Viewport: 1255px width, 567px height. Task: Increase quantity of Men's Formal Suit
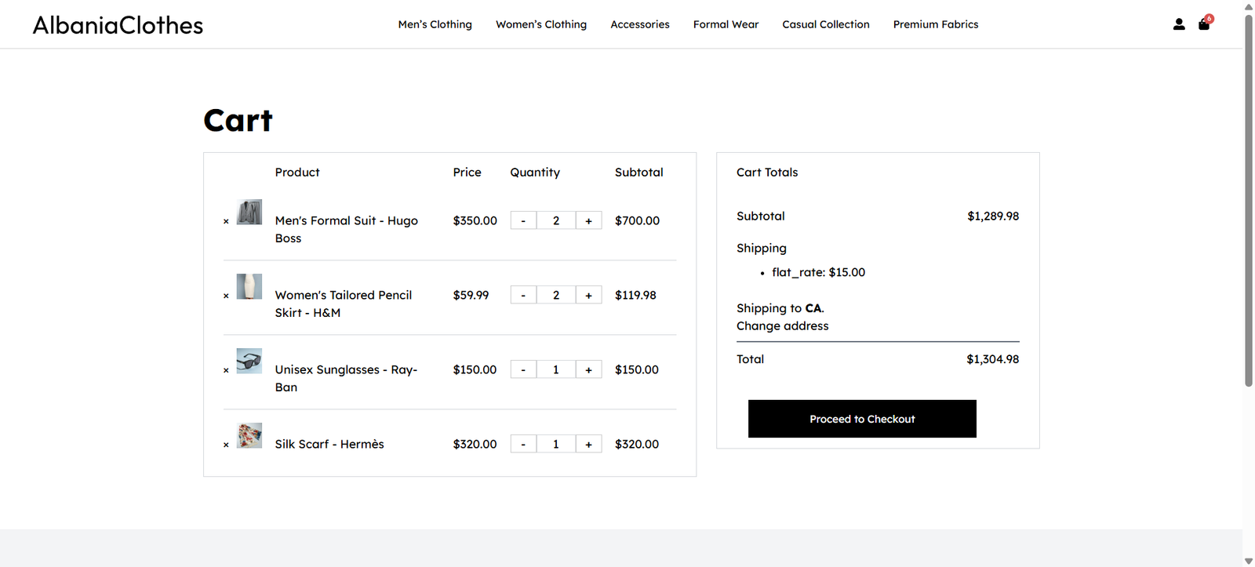coord(588,220)
